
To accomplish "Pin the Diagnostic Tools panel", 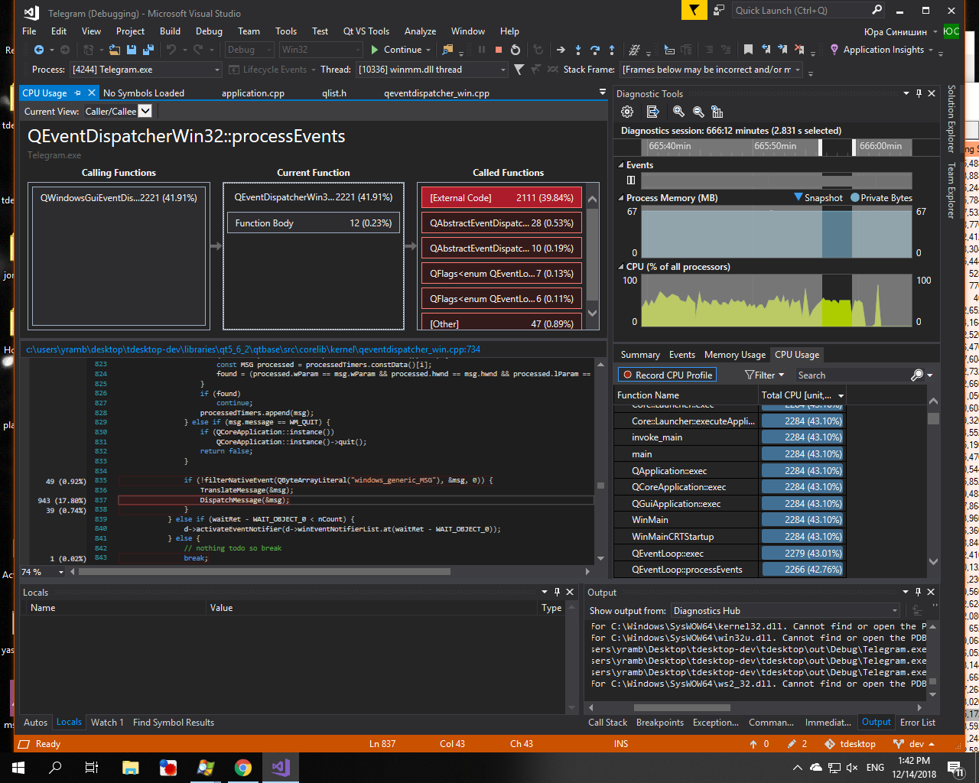I will [919, 93].
